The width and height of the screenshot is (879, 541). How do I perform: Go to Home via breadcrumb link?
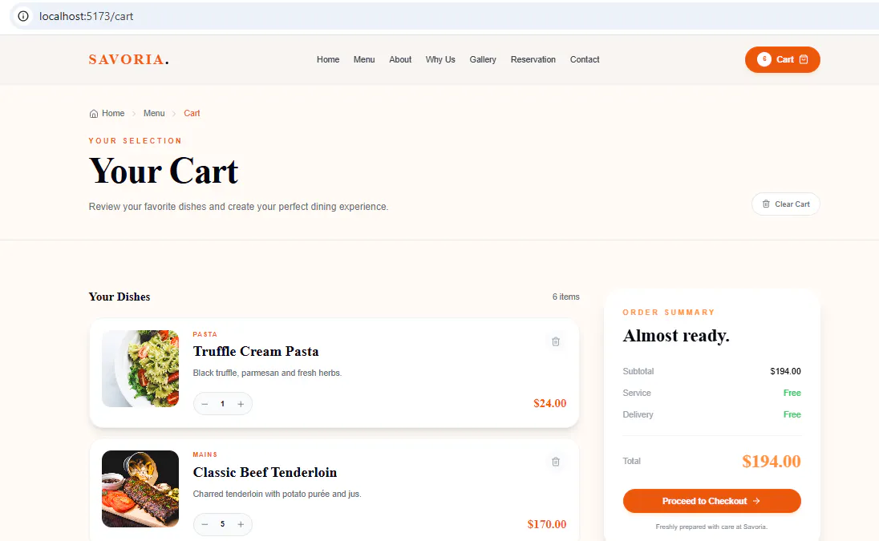tap(113, 113)
